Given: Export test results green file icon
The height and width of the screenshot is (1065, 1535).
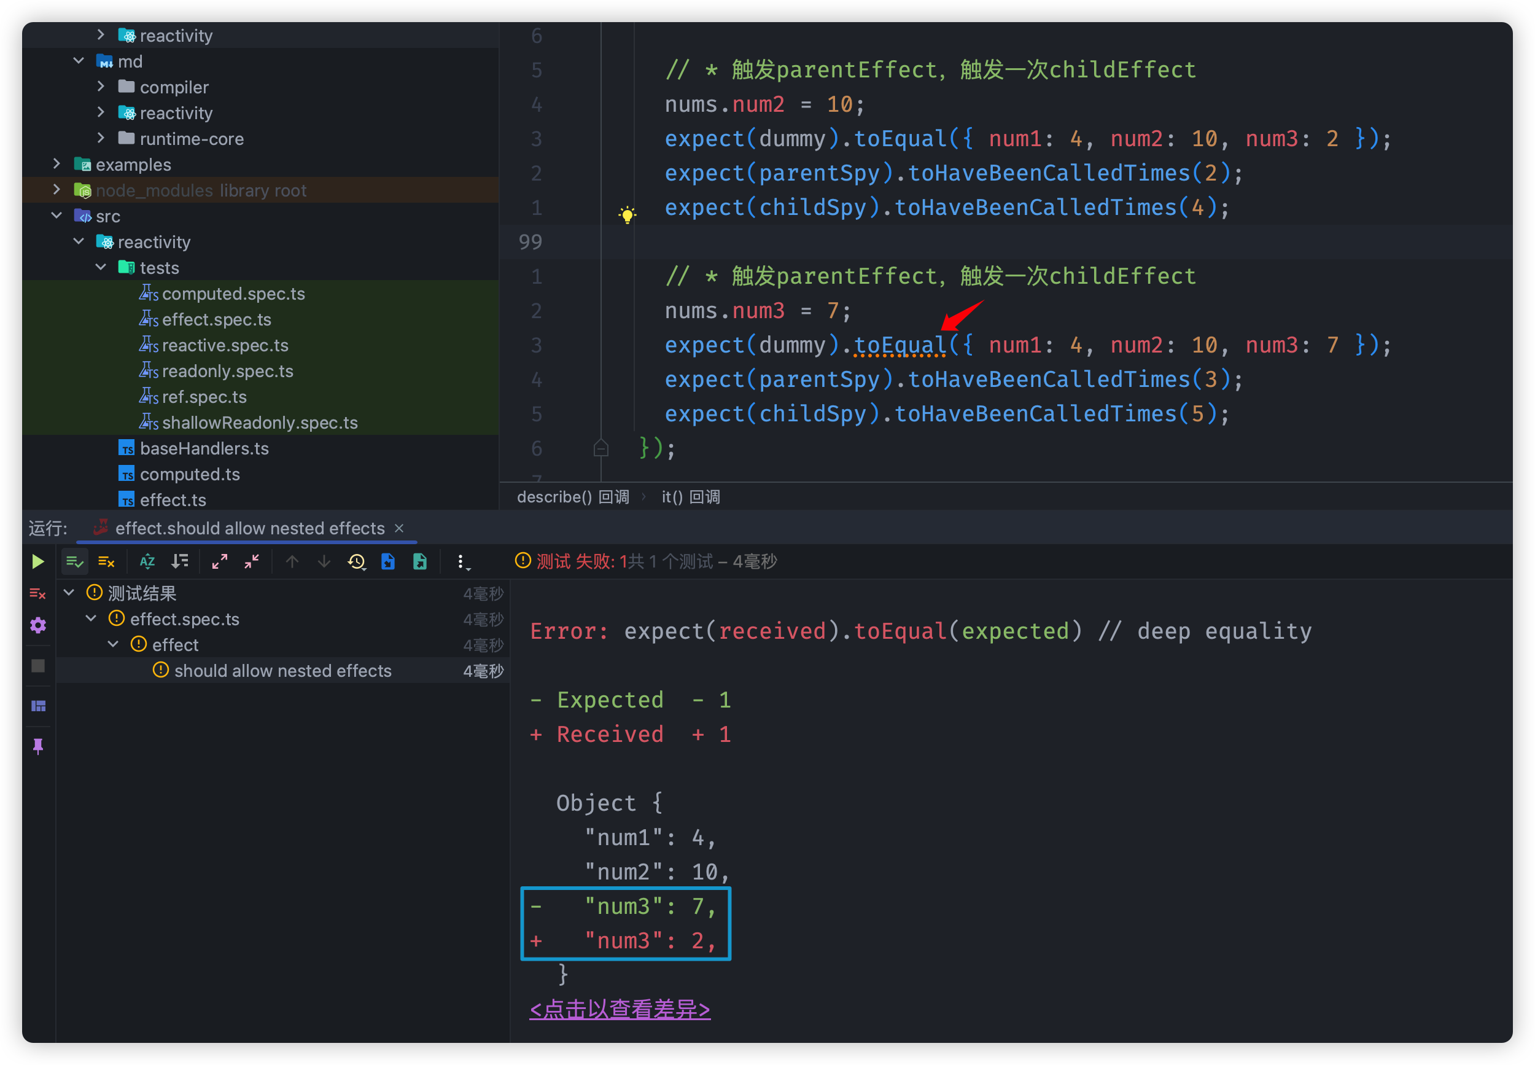Looking at the screenshot, I should pos(420,562).
